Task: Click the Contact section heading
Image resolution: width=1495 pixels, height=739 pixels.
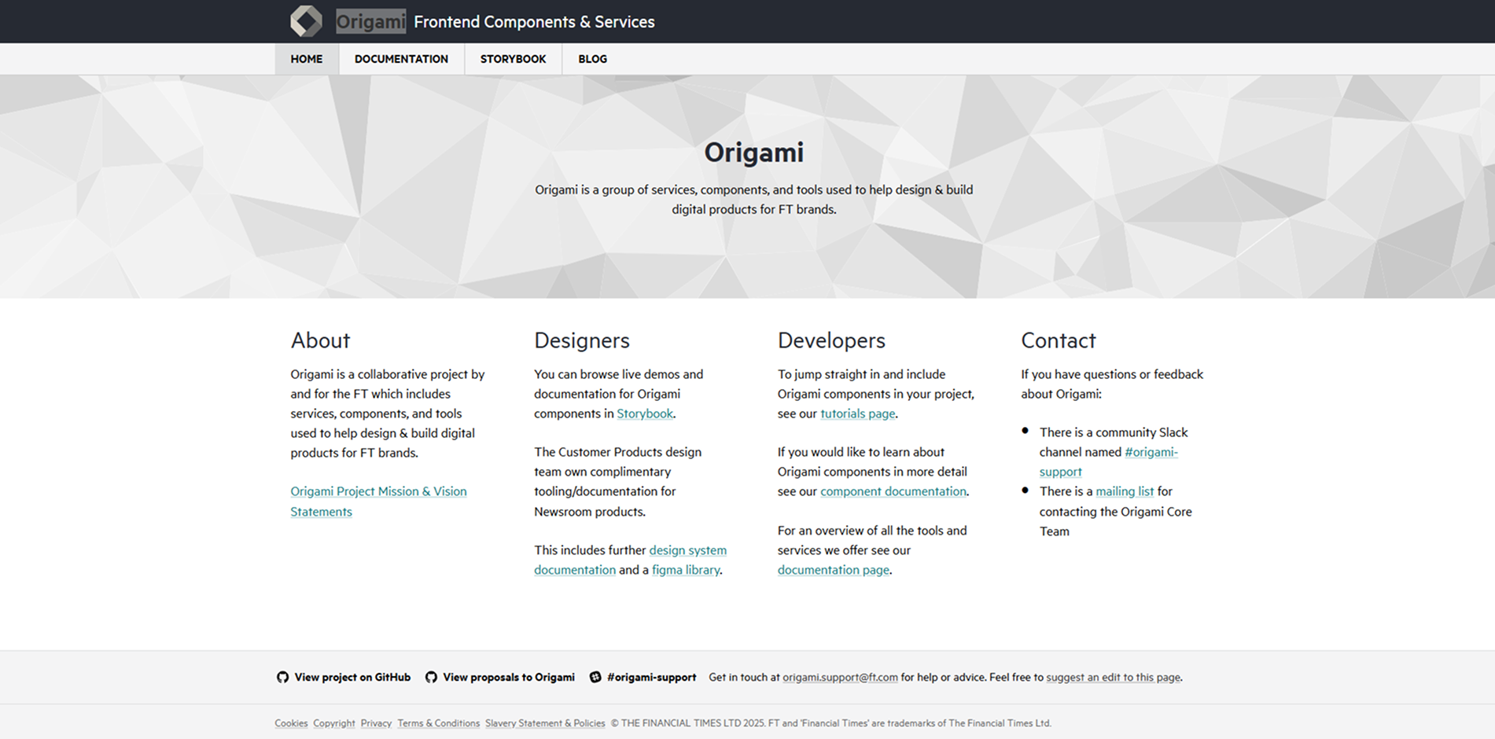Action: coord(1058,340)
